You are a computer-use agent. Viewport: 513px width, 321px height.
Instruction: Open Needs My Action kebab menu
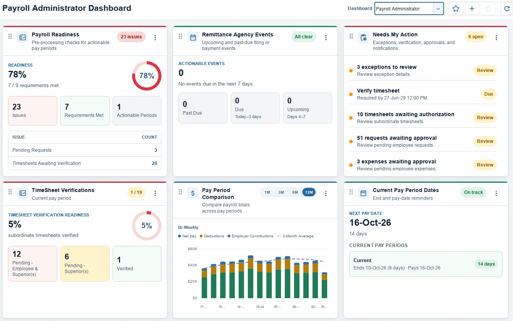[496, 38]
